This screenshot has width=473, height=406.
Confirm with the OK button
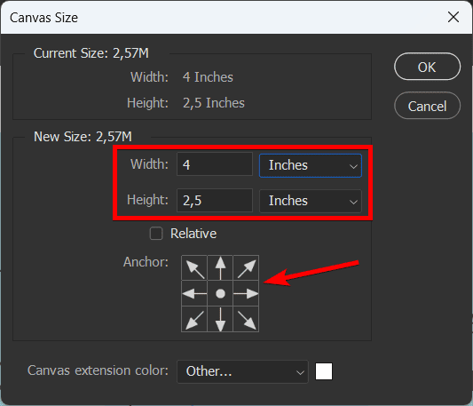[427, 67]
